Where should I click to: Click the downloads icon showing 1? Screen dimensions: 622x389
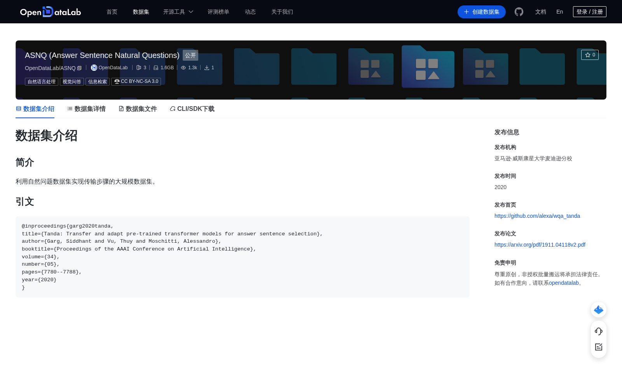(x=207, y=68)
